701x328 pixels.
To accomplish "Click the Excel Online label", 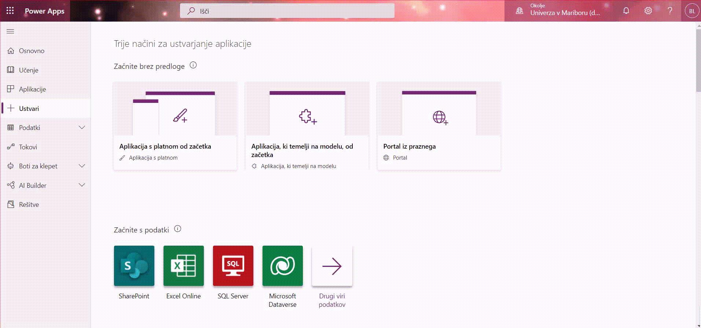I will coord(183,296).
